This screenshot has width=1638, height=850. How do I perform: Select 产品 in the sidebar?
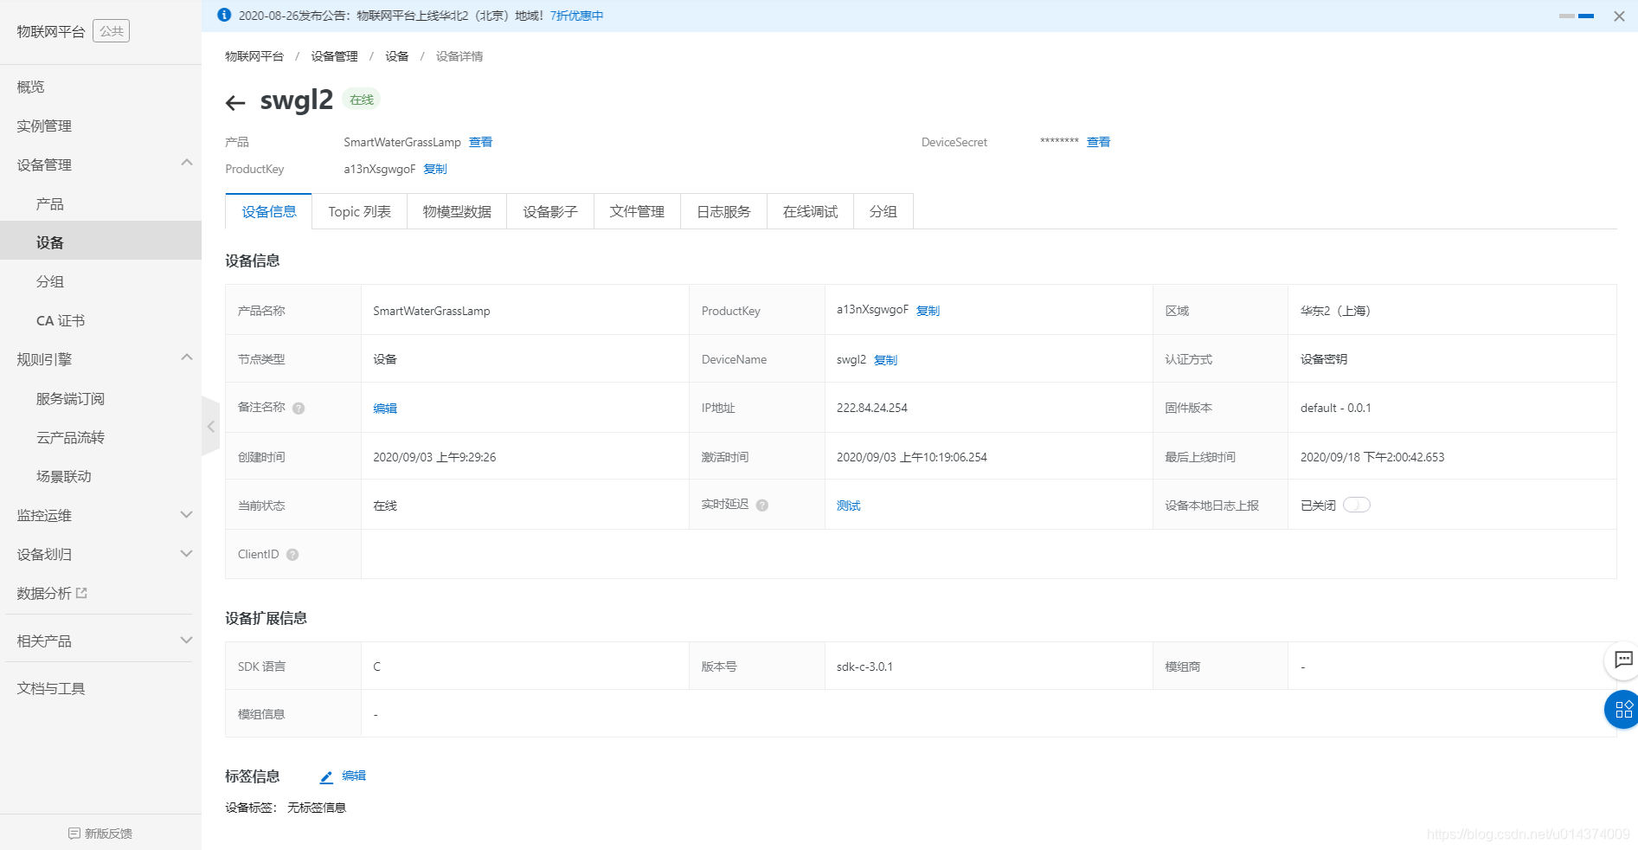(x=100, y=203)
